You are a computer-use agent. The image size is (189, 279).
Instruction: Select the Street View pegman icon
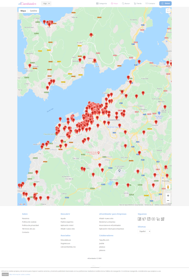point(168,187)
